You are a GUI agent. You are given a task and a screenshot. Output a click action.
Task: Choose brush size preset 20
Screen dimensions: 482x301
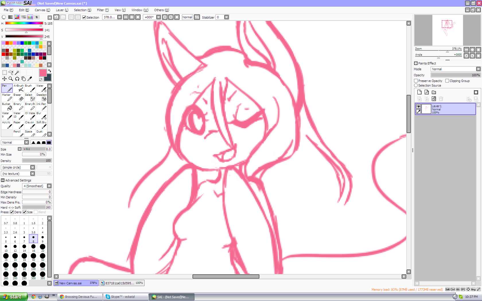point(42,248)
